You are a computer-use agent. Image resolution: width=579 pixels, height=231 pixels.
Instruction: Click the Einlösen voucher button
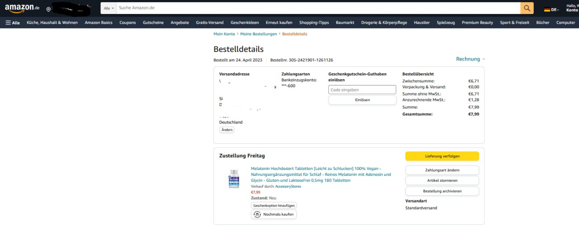pos(362,100)
